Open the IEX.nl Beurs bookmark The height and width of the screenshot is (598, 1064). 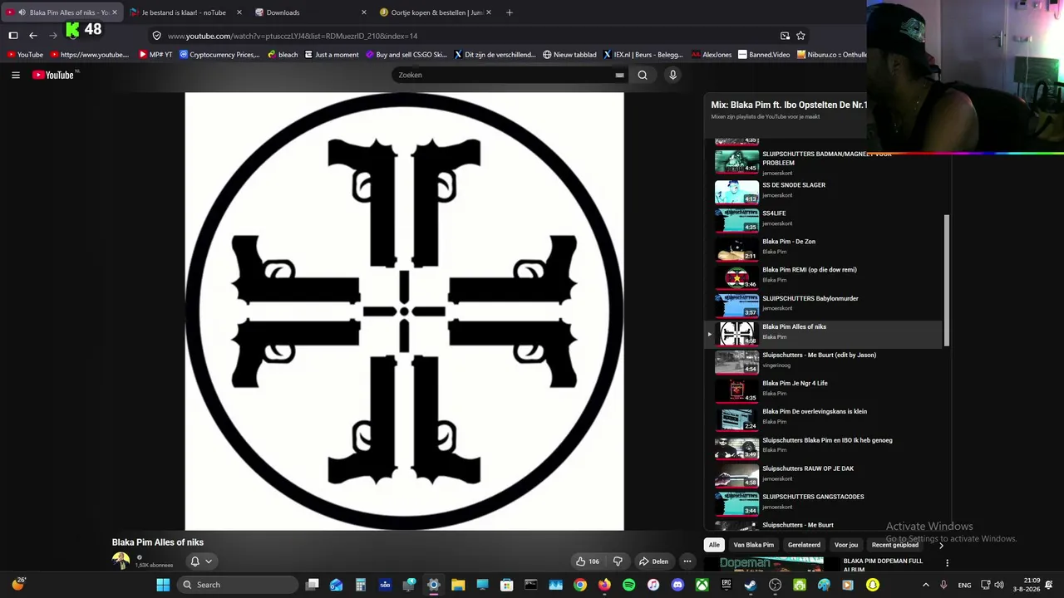coord(643,55)
